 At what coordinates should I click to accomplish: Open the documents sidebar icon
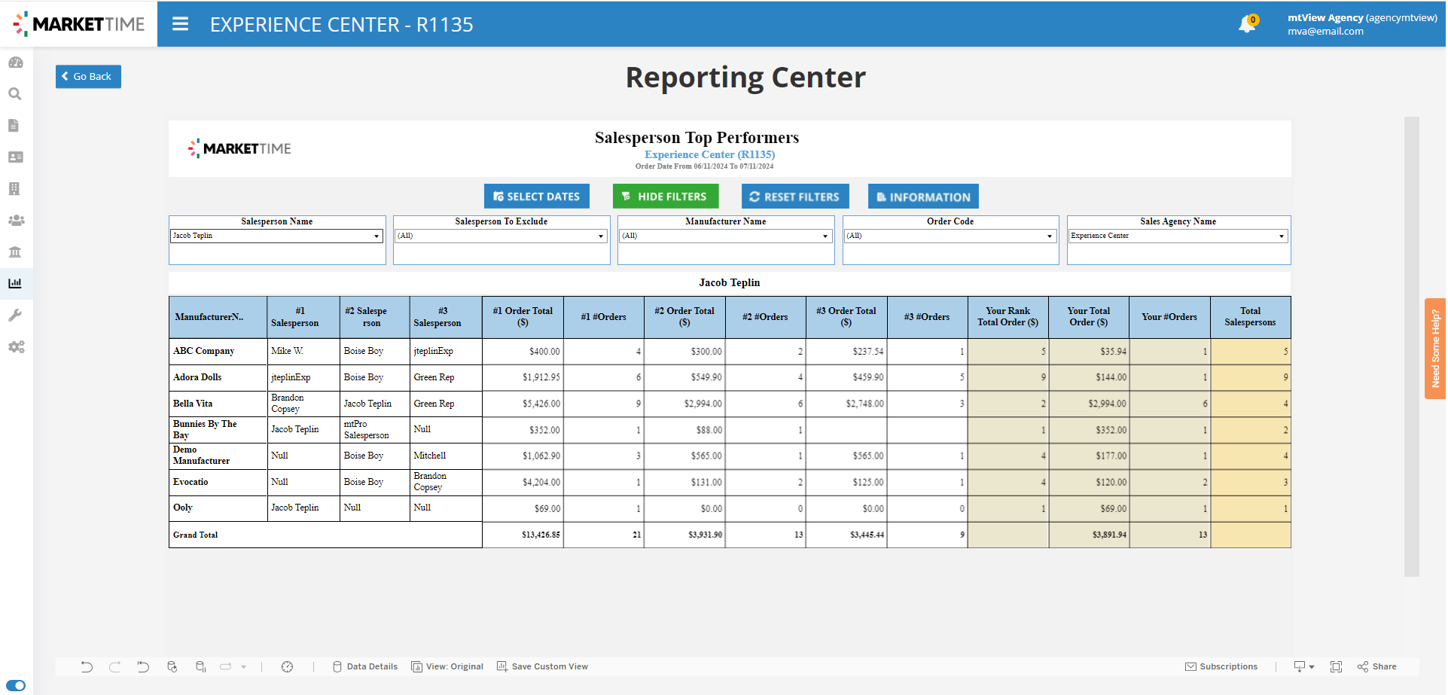coord(14,126)
